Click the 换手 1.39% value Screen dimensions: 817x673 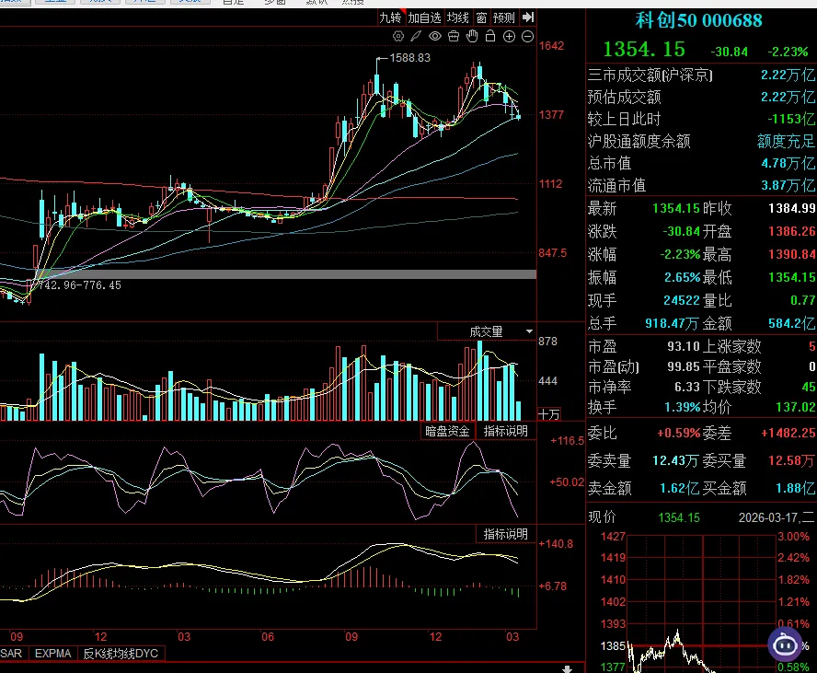point(682,407)
